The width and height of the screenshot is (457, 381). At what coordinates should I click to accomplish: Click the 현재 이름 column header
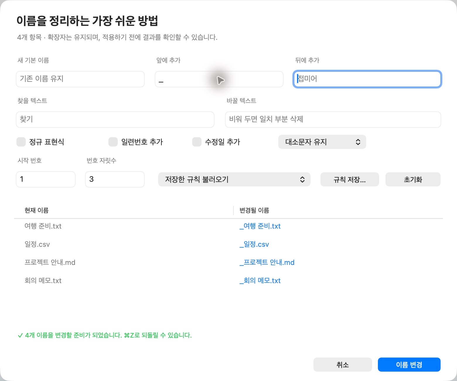(37, 210)
